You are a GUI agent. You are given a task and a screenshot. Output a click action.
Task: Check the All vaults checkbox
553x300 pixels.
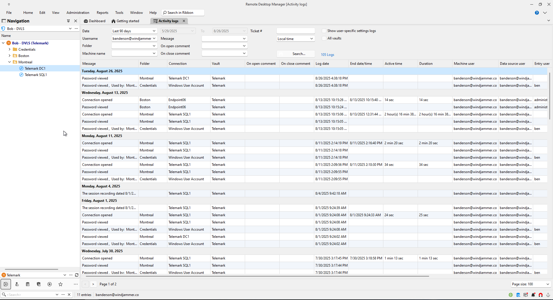point(324,38)
